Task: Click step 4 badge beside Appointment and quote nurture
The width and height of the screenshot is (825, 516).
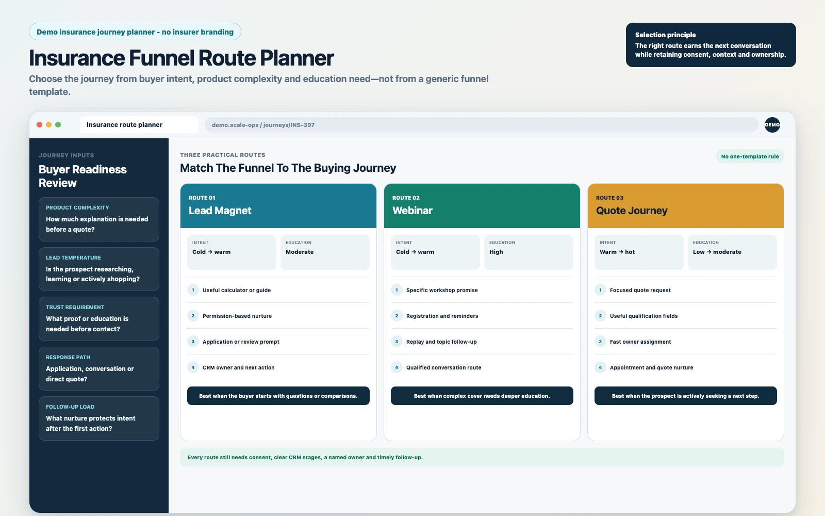Action: pos(600,367)
